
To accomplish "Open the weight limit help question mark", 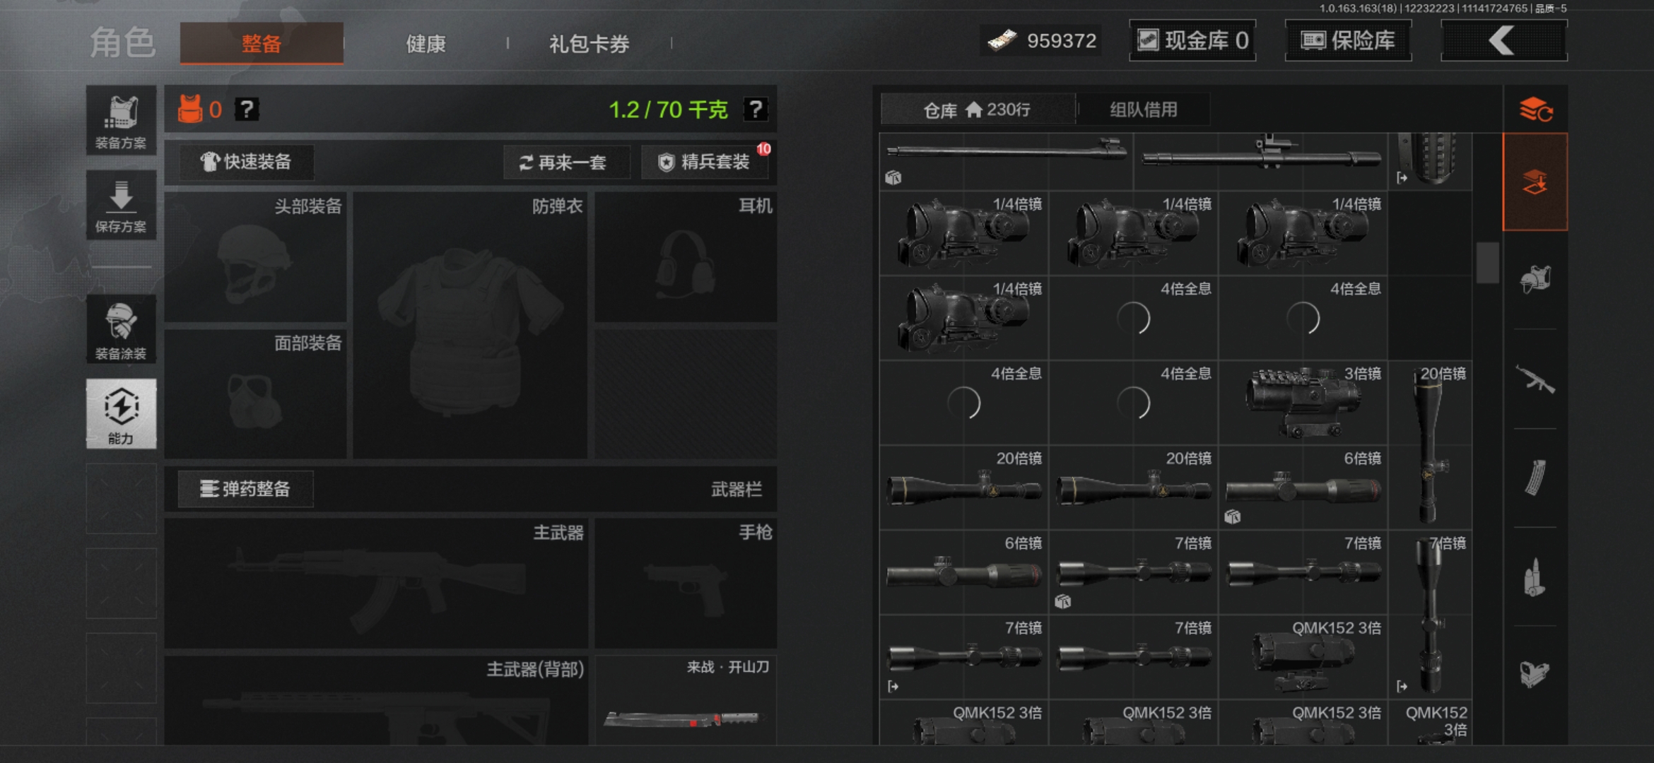I will click(x=755, y=110).
